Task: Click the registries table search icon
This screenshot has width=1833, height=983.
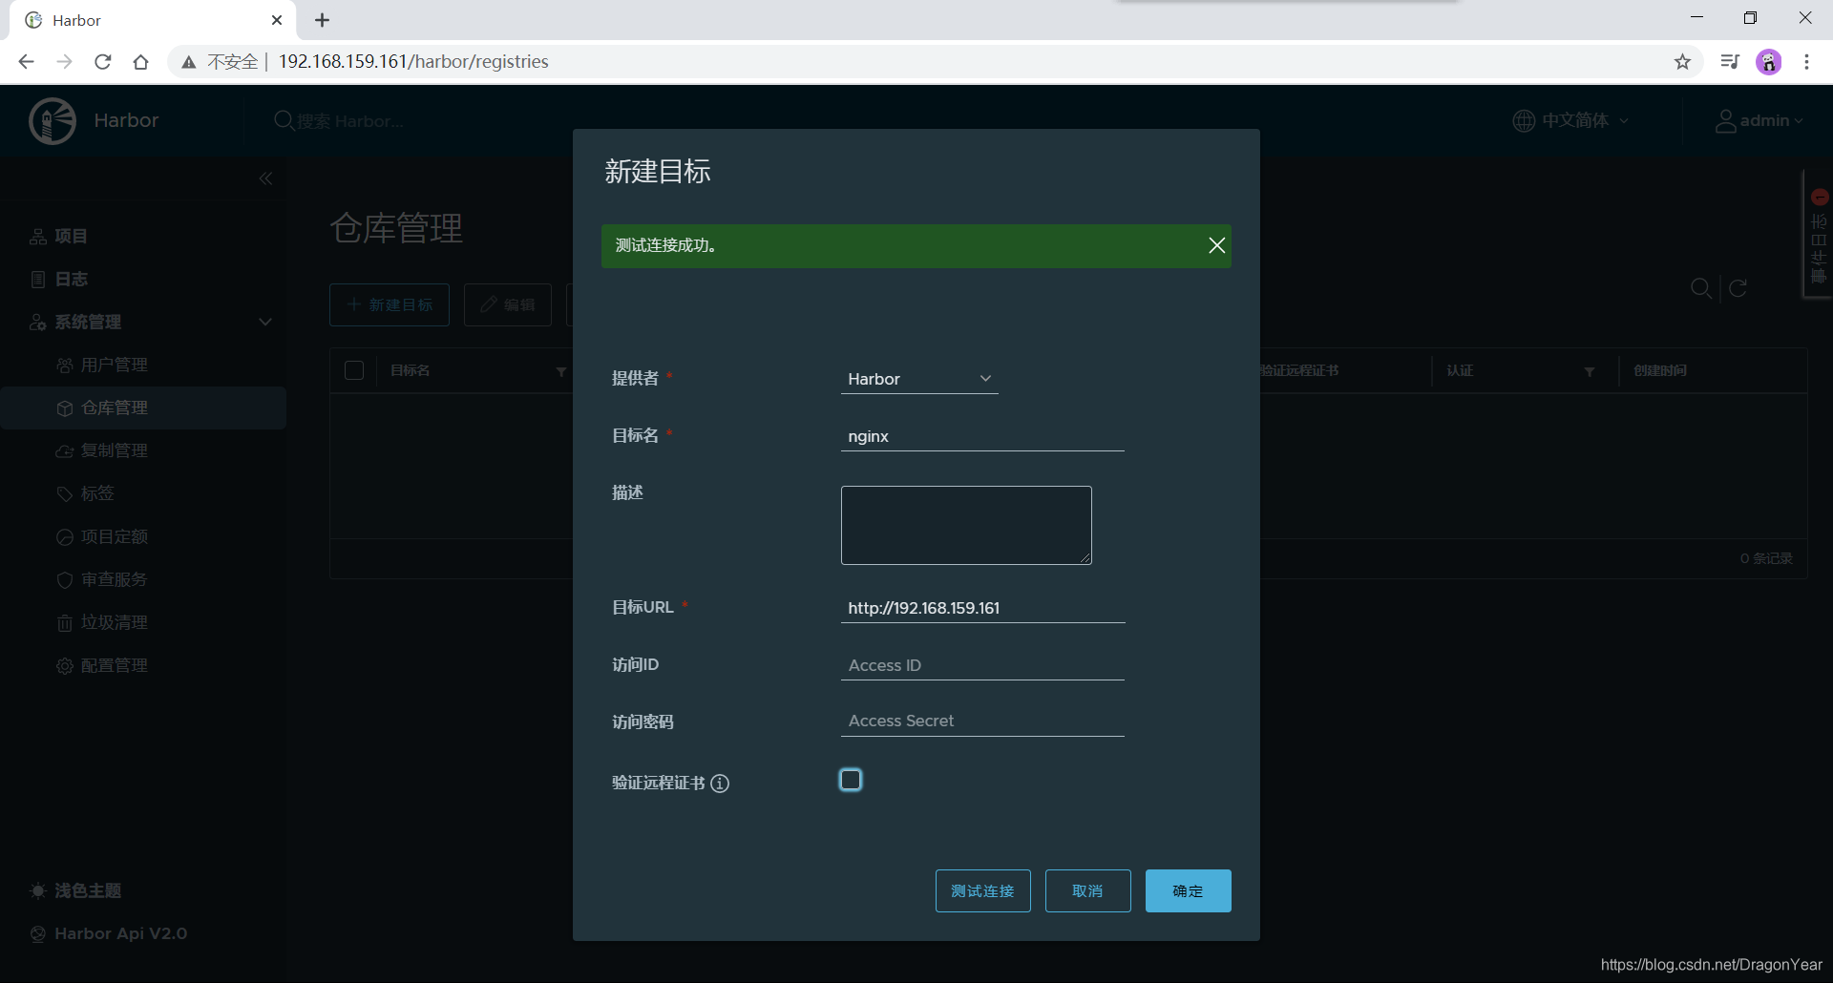Action: (1701, 288)
